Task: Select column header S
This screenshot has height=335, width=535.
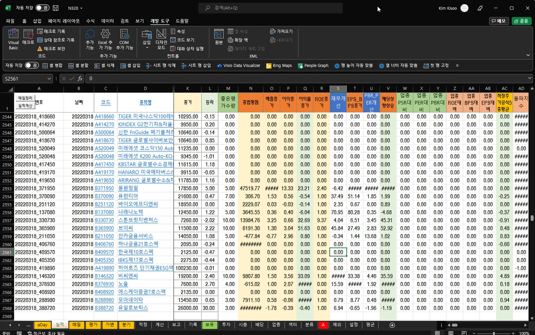Action: tap(338, 89)
